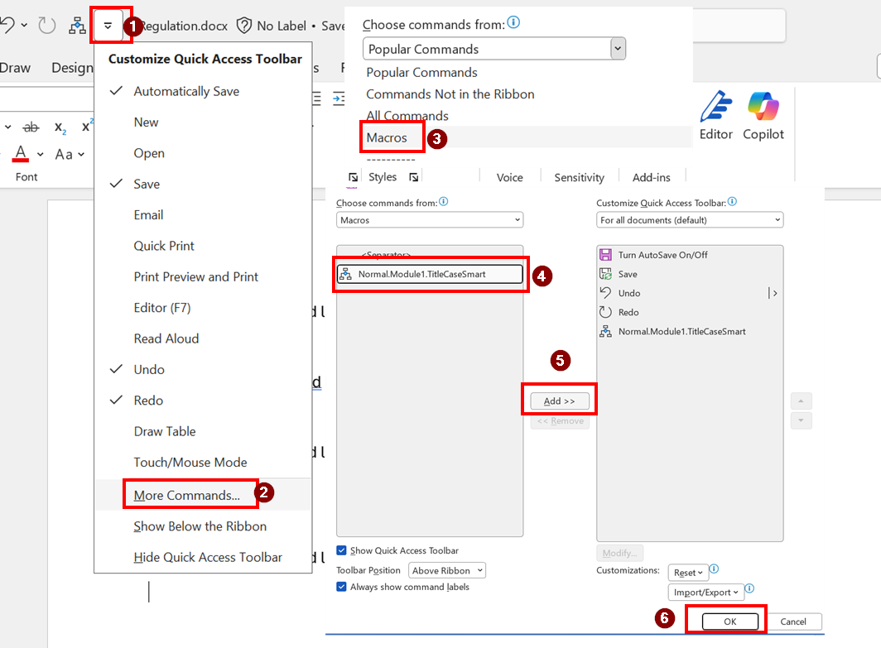Open the Change Case Aa dropdown
The height and width of the screenshot is (648, 881).
click(70, 154)
